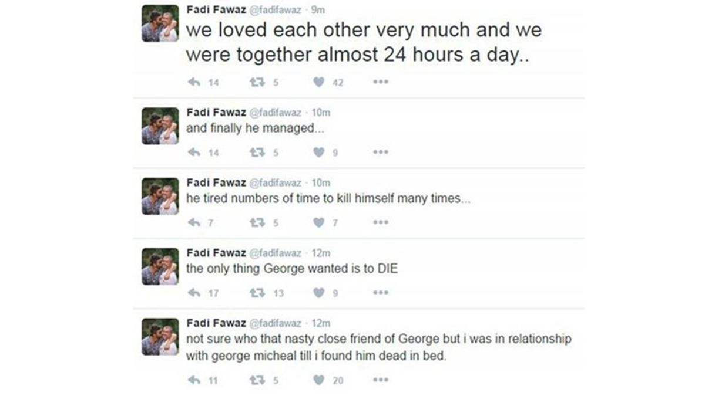The image size is (705, 396).
Task: Retweet the 'kill himself many times' tweet
Action: click(x=256, y=222)
